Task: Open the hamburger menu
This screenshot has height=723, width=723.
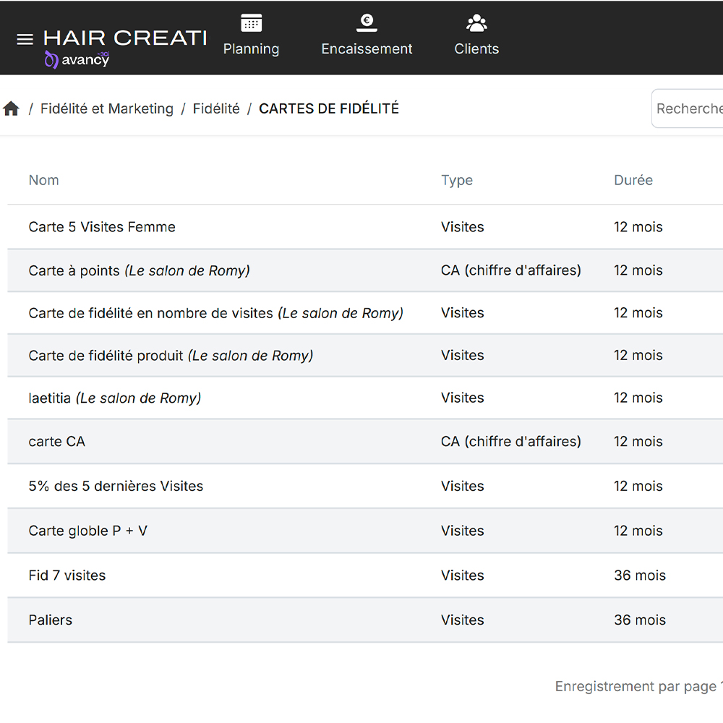Action: pyautogui.click(x=25, y=39)
